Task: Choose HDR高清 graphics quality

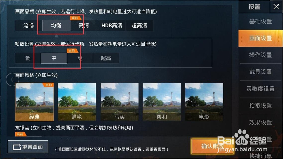Action: (x=112, y=26)
